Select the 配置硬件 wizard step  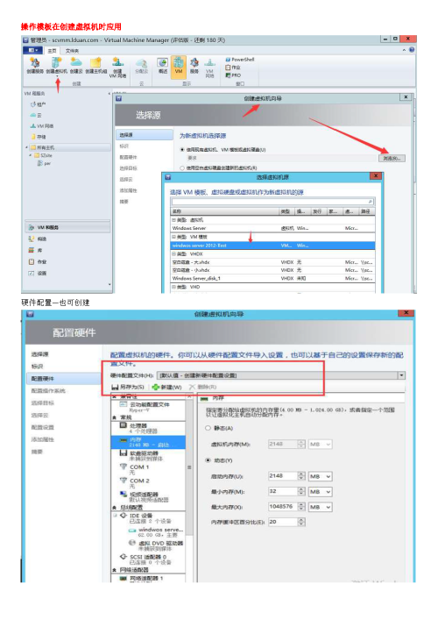tap(63, 379)
